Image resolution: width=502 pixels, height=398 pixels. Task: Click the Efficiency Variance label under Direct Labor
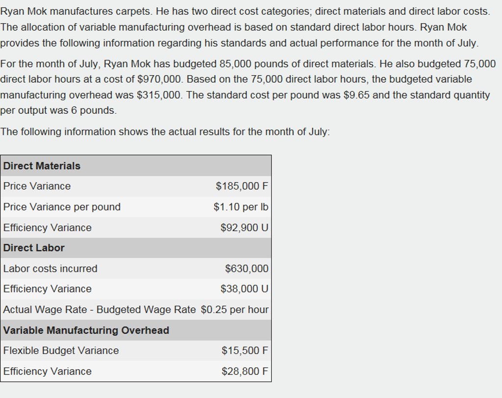(48, 289)
